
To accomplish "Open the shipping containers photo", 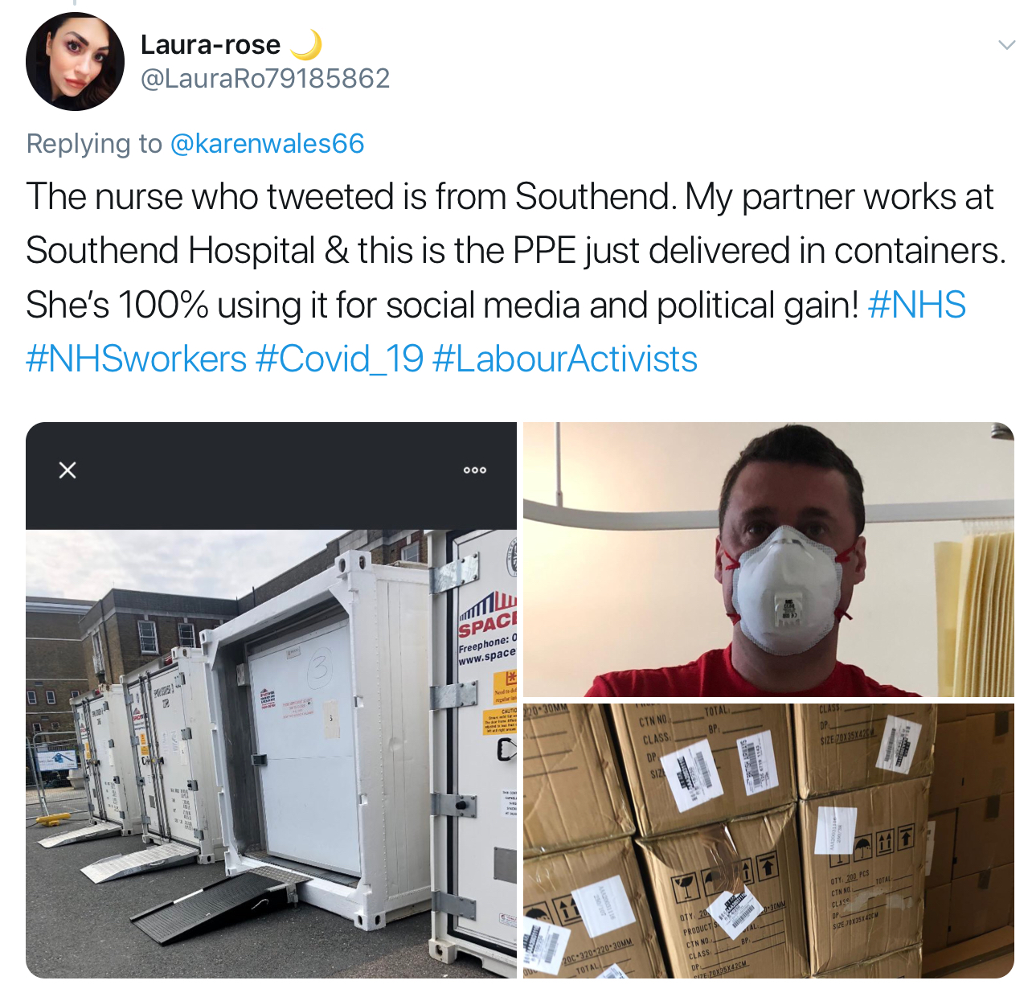I will pyautogui.click(x=271, y=700).
